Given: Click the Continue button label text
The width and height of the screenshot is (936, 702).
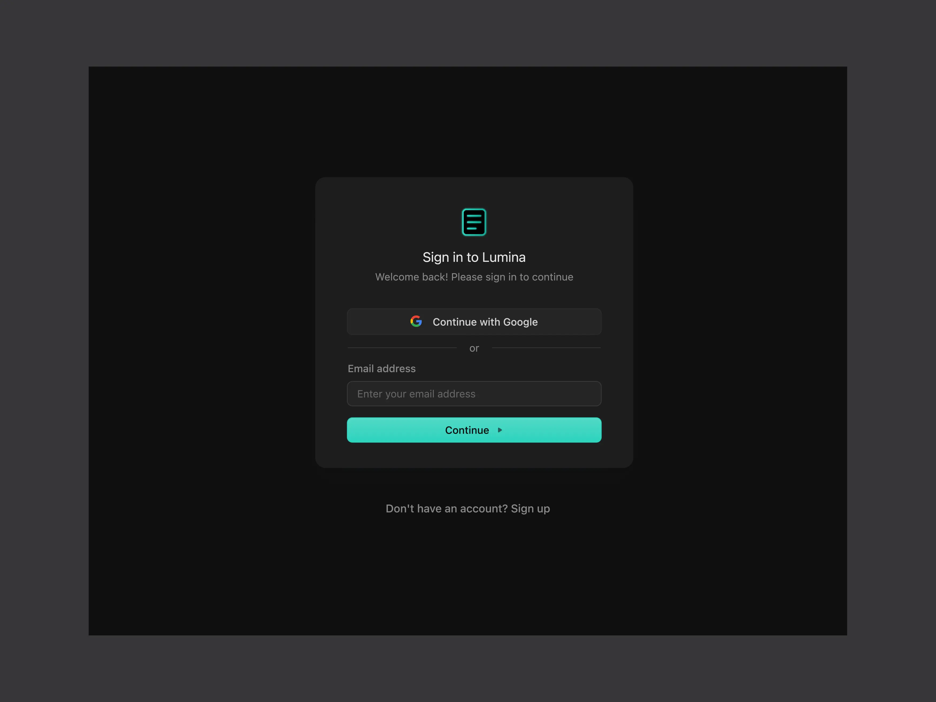Looking at the screenshot, I should coord(467,430).
